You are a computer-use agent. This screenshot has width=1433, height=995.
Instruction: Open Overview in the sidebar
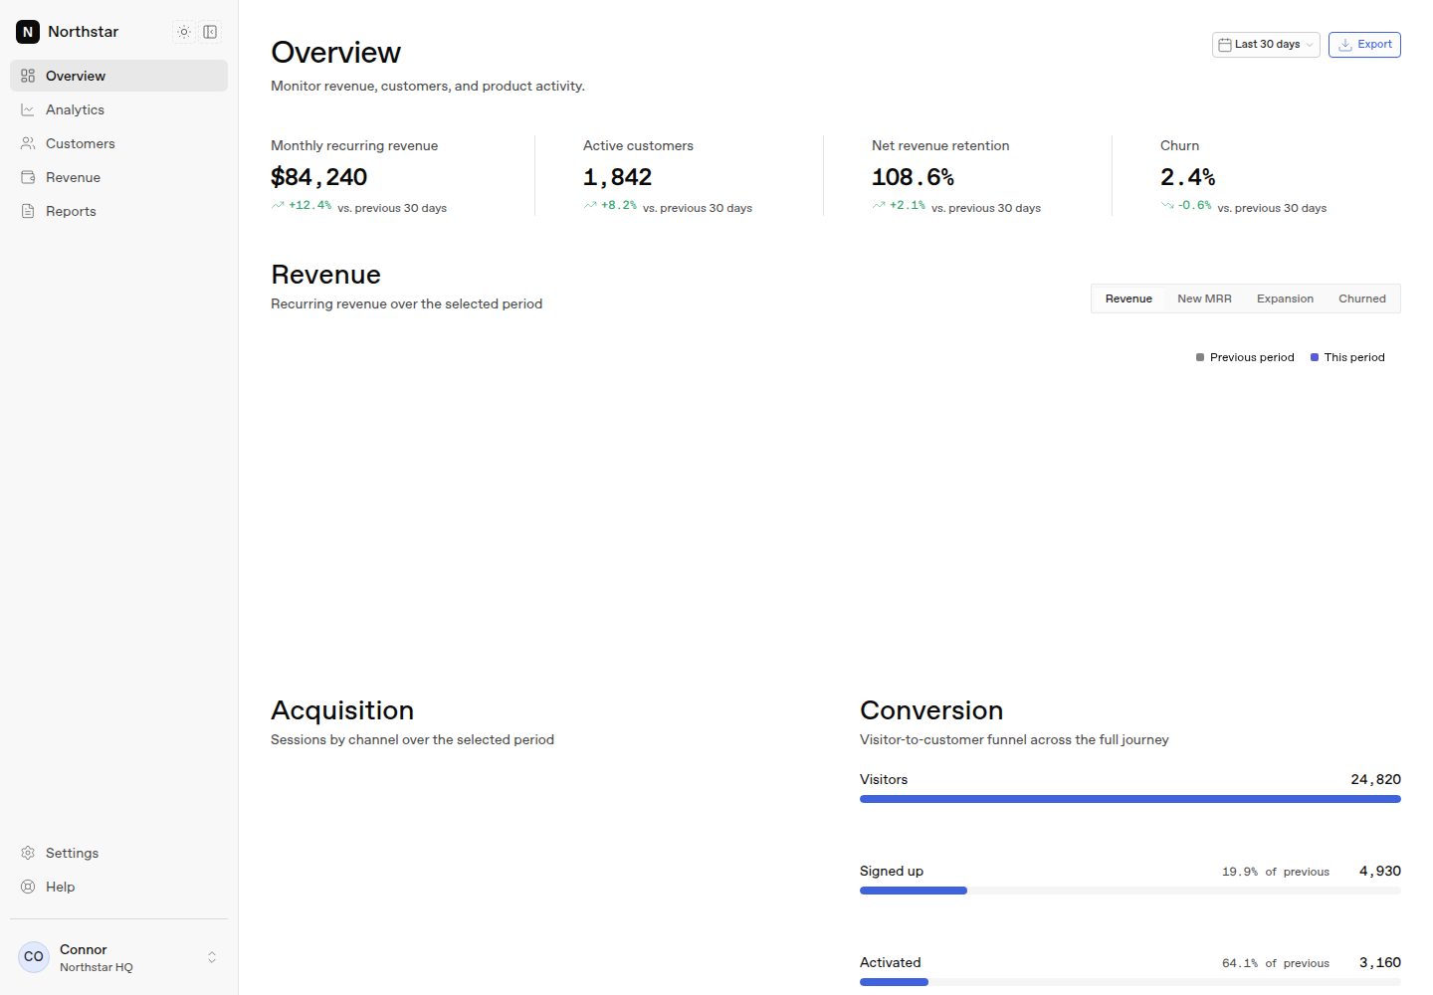118,76
